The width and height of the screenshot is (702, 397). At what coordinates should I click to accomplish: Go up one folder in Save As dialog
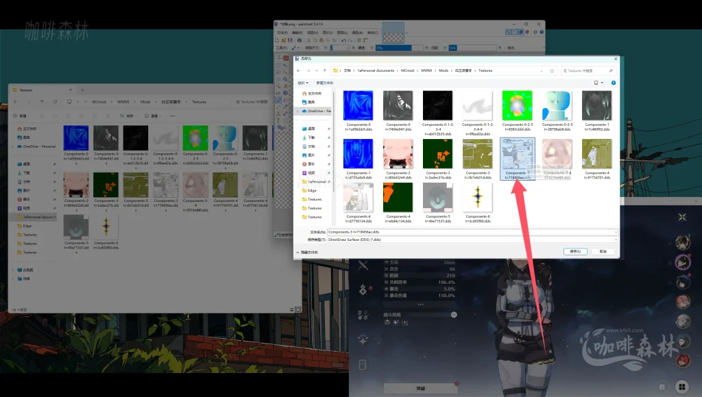click(x=324, y=71)
